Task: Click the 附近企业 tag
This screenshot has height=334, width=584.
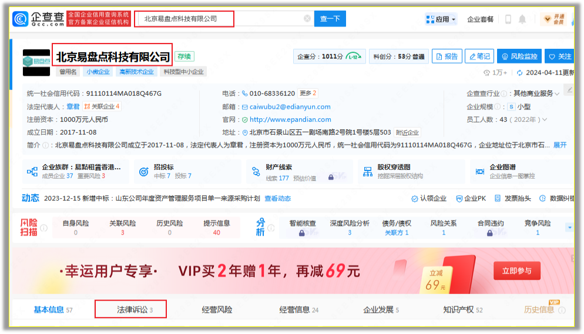Action: pyautogui.click(x=408, y=133)
